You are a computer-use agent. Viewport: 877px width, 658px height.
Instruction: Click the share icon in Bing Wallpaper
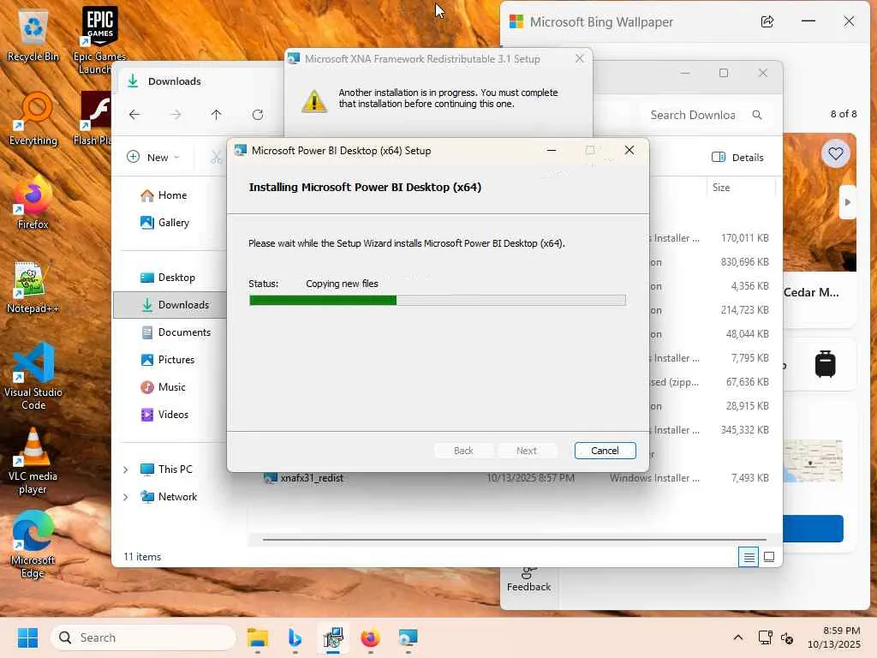click(767, 21)
